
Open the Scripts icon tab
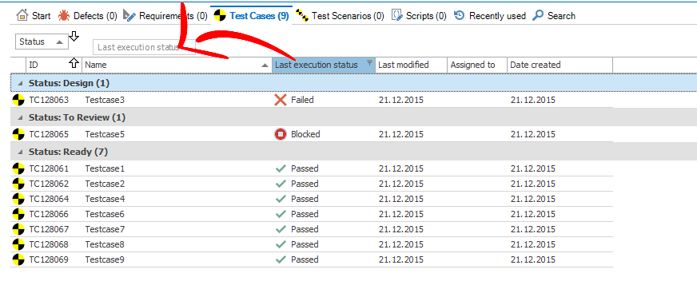pyautogui.click(x=397, y=15)
